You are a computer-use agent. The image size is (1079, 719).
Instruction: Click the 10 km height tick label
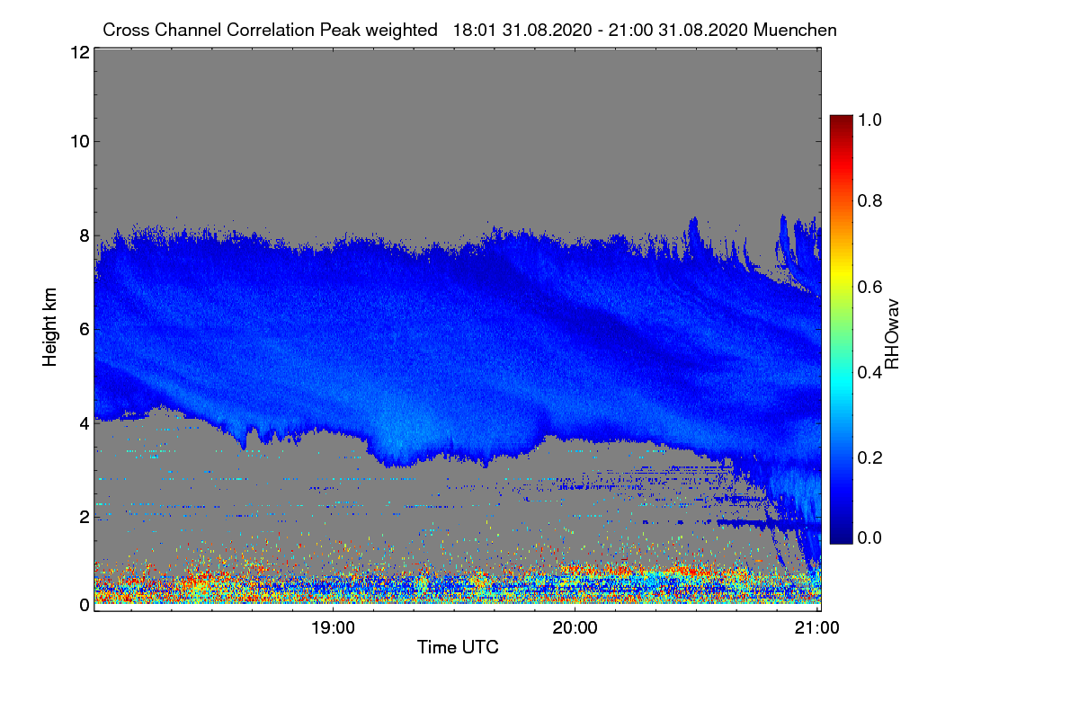click(x=79, y=141)
